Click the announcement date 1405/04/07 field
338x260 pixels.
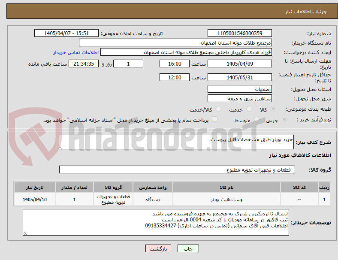pos(66,33)
